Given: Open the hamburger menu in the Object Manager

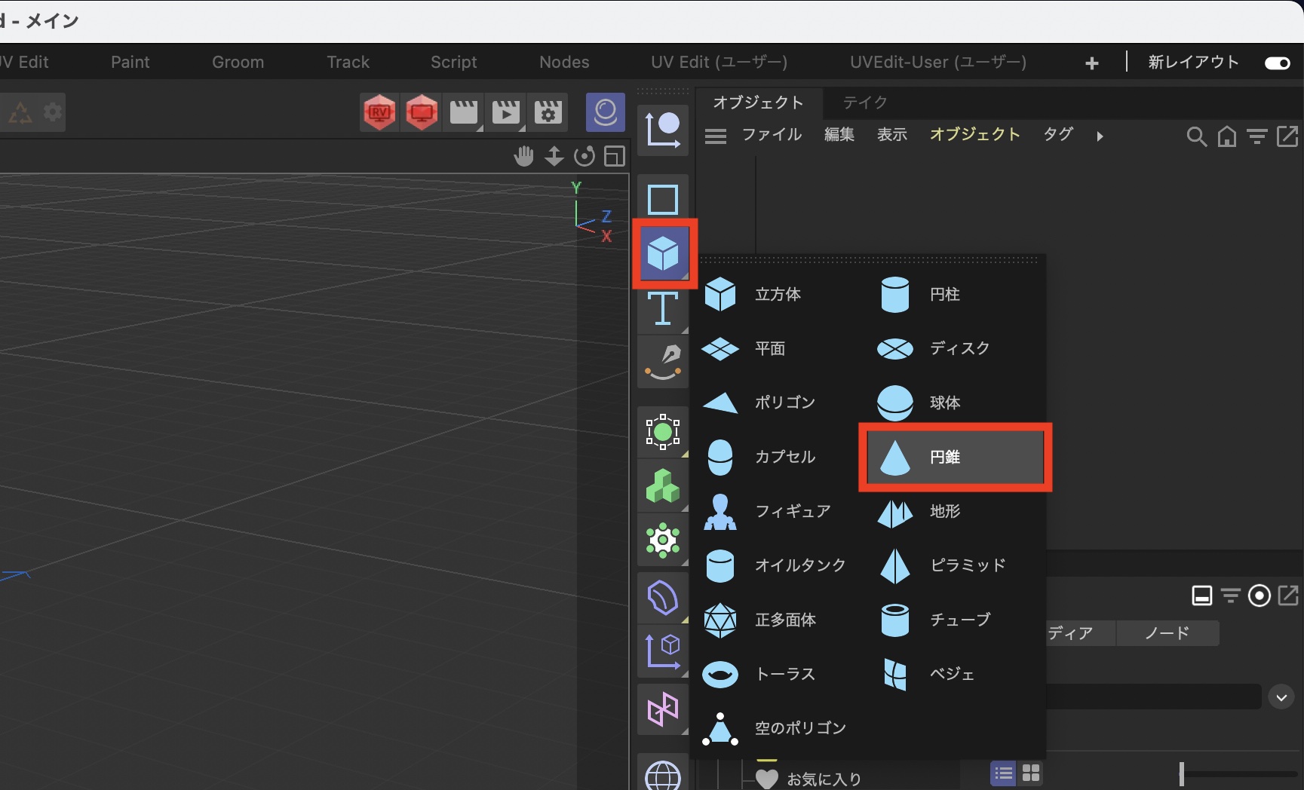Looking at the screenshot, I should pos(715,136).
